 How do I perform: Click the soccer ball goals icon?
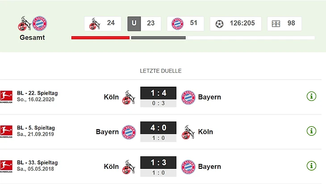coord(219,24)
